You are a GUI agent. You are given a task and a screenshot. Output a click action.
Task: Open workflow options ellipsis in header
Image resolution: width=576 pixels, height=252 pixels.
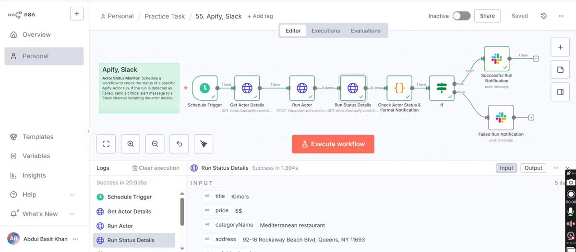click(561, 16)
